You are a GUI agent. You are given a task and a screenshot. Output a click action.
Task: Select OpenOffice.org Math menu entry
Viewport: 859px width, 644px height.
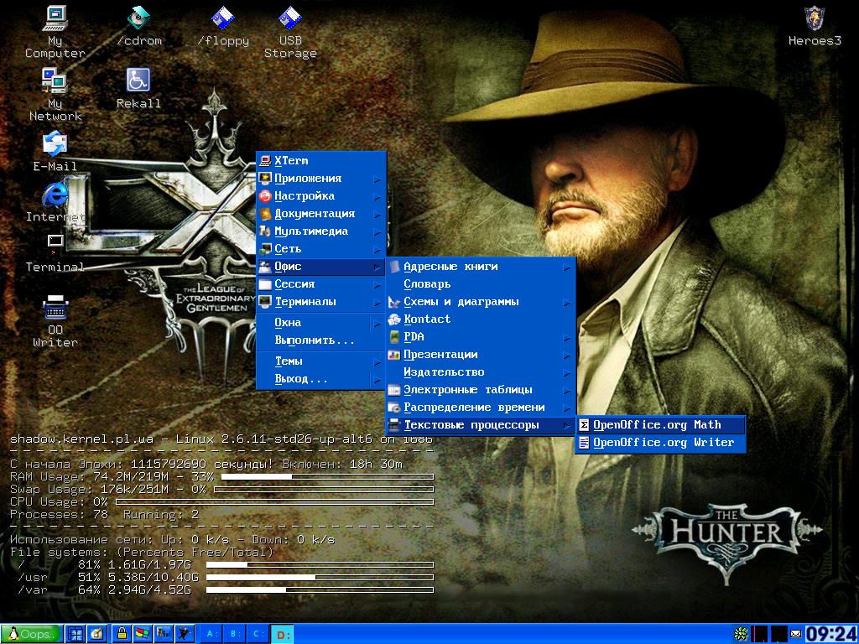point(660,425)
